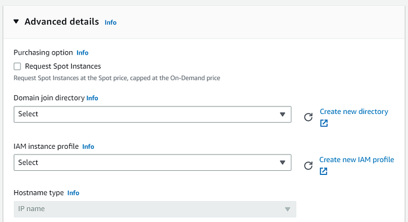Open the Domain join directory Select dropdown
Screen dimensions: 408x222
(x=153, y=114)
